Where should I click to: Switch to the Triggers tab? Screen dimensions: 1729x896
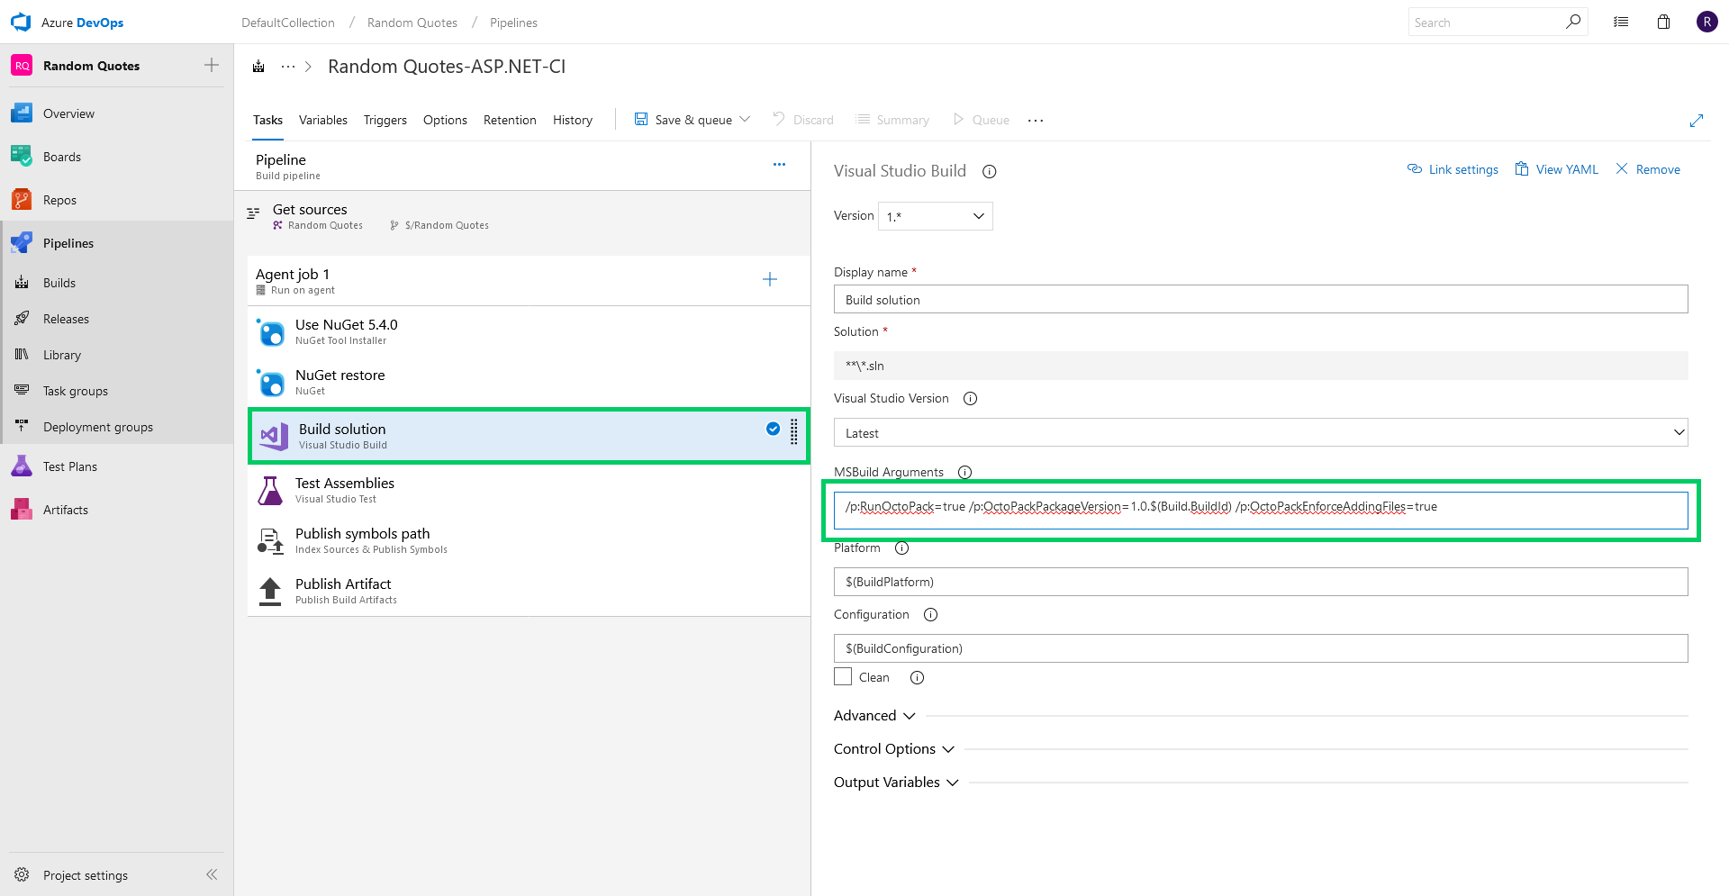tap(385, 120)
